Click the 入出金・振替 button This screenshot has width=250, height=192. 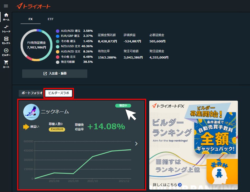point(55,74)
